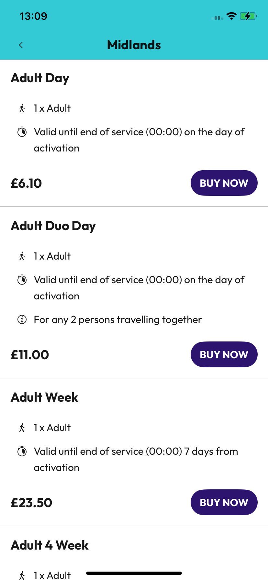This screenshot has width=268, height=580.
Task: Tap the stopwatch icon under Adult Day
Action: [x=22, y=132]
